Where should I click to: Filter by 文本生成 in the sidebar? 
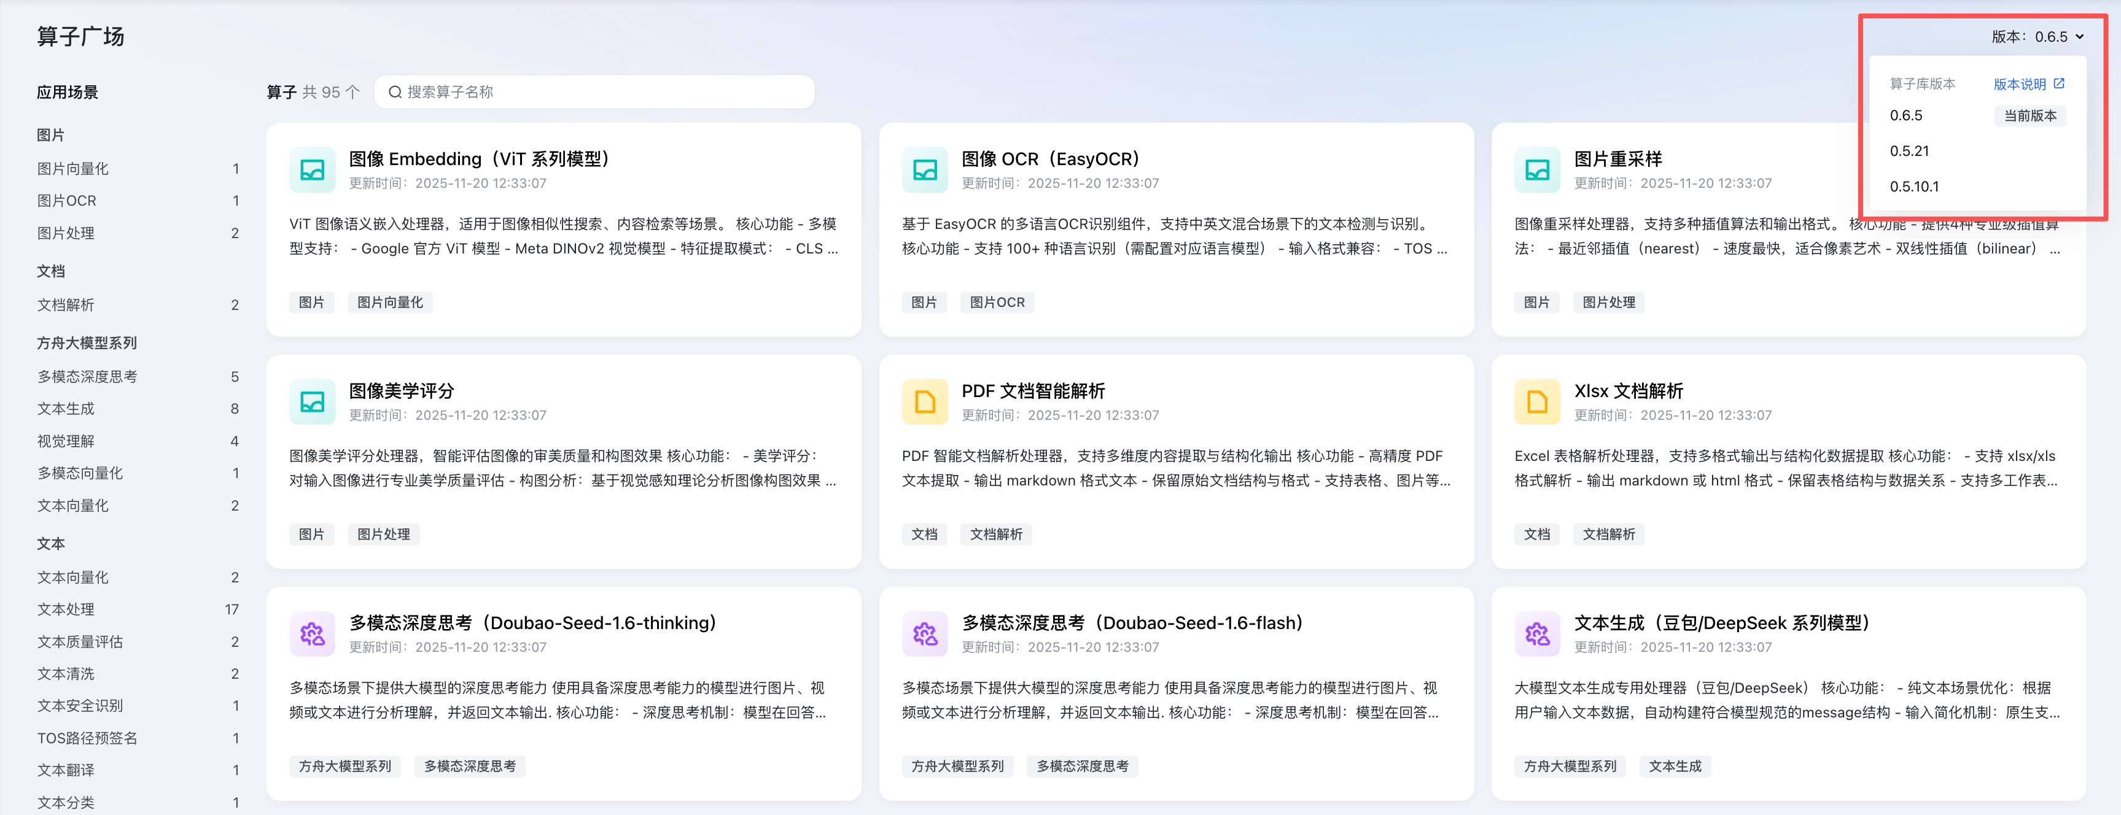pyautogui.click(x=66, y=409)
